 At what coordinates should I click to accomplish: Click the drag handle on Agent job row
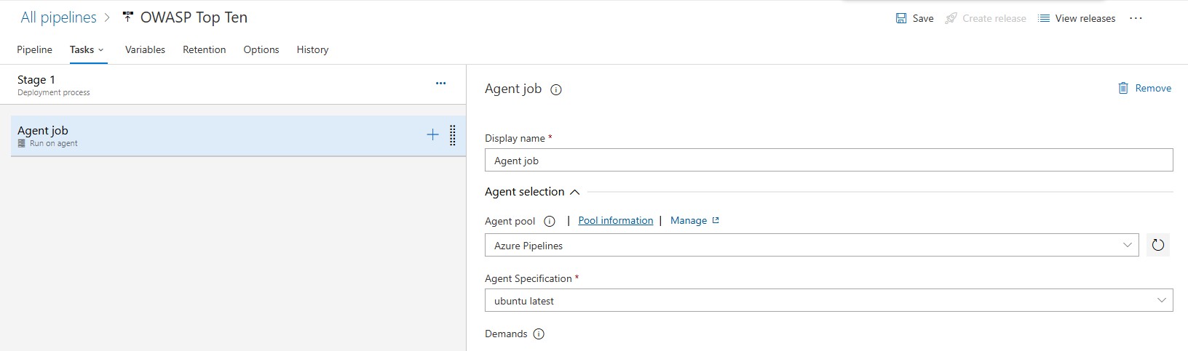pos(453,135)
